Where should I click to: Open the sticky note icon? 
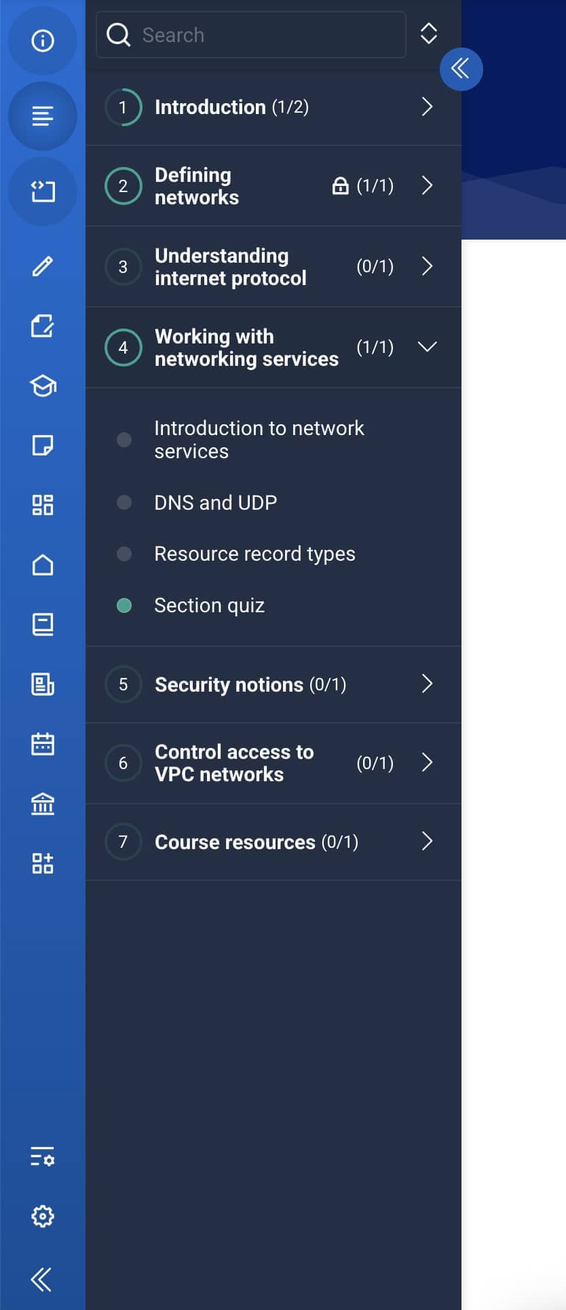43,445
